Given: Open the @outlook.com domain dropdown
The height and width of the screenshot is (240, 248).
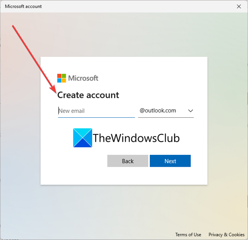Looking at the screenshot, I should [166, 111].
